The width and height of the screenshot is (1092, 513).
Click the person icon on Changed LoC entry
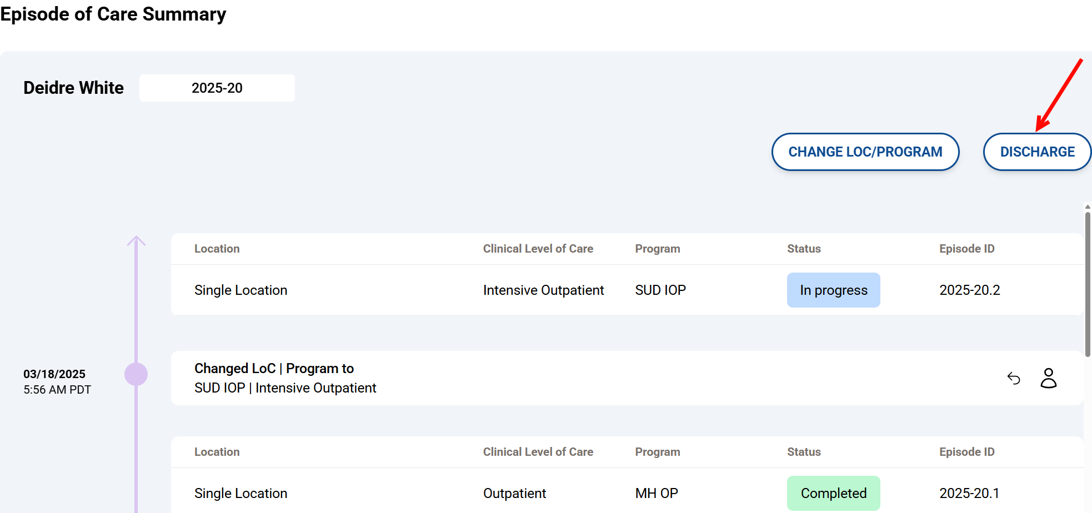click(x=1048, y=378)
